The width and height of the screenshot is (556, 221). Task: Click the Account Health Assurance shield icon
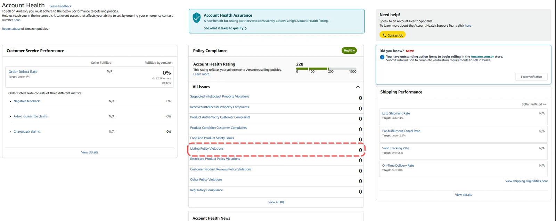coord(197,18)
